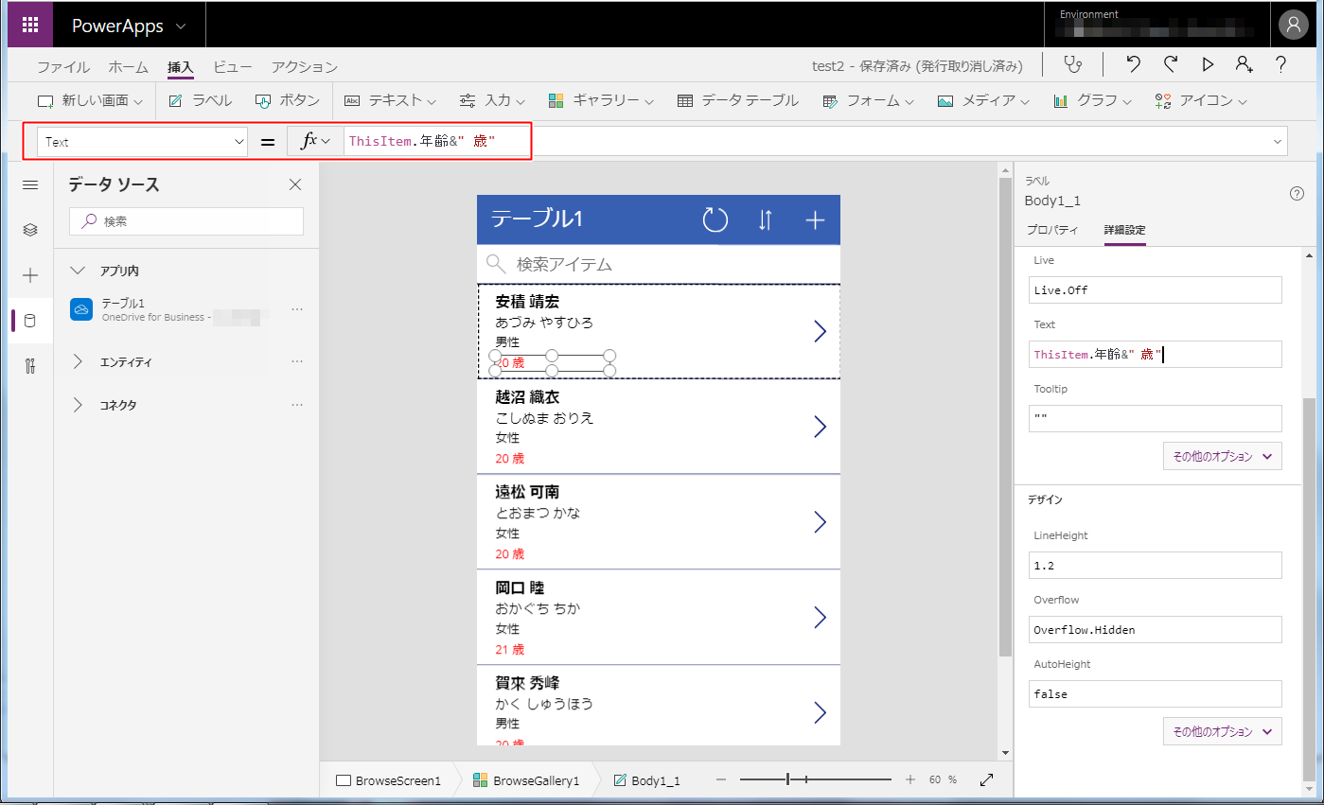The height and width of the screenshot is (805, 1324).
Task: Click the 検索アイテム search box
Action: [x=659, y=264]
